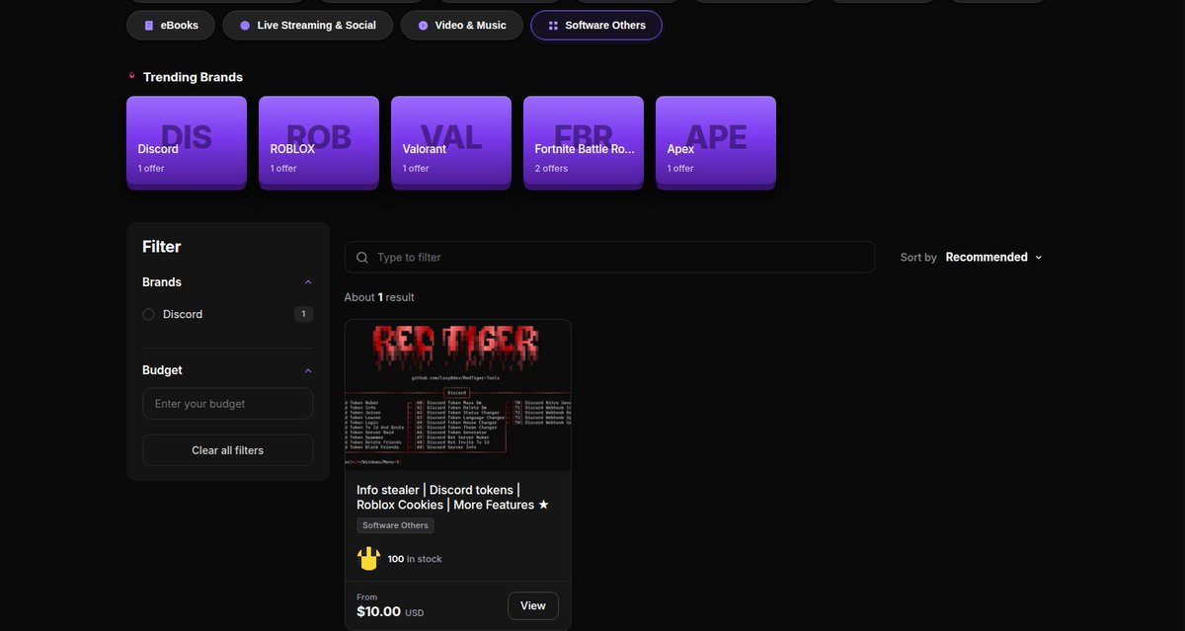The width and height of the screenshot is (1185, 631).
Task: Click the Filter panel heading
Action: (162, 247)
